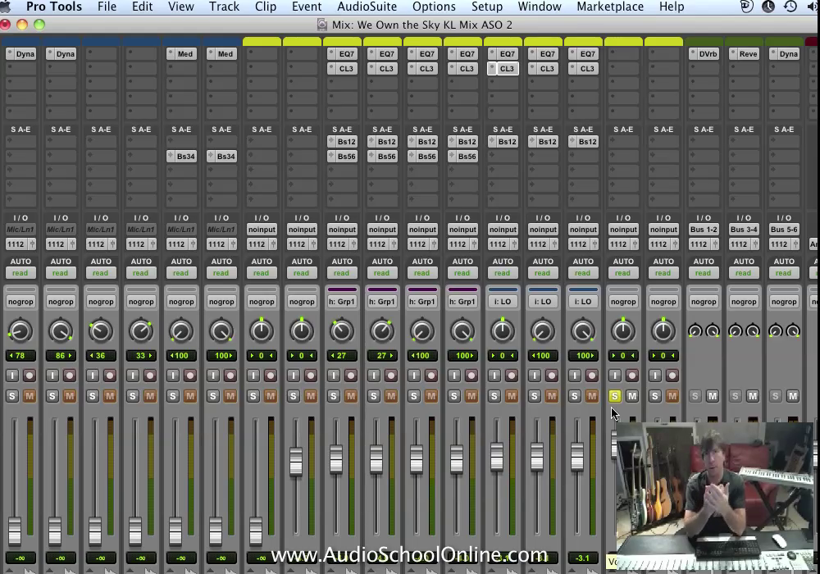This screenshot has height=574, width=820.
Task: Open the Bus 5-6 input selector
Action: tap(784, 230)
